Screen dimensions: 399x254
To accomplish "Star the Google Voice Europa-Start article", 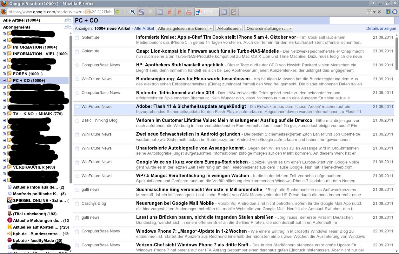I will point(77,162).
